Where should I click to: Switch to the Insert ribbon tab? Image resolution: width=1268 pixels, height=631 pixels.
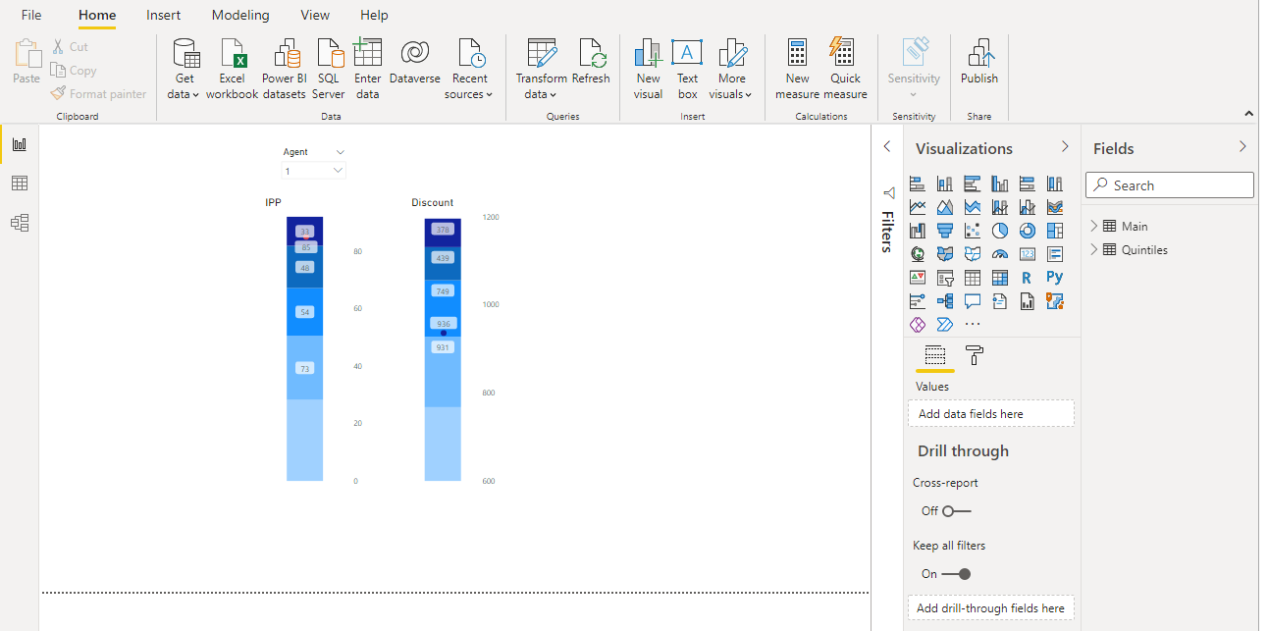pos(163,15)
